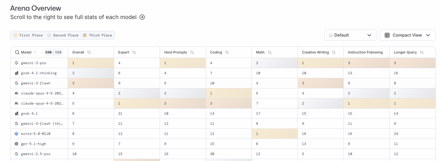Image resolution: width=440 pixels, height=161 pixels.
Task: Click the First Place legend swatch
Action: click(15, 35)
